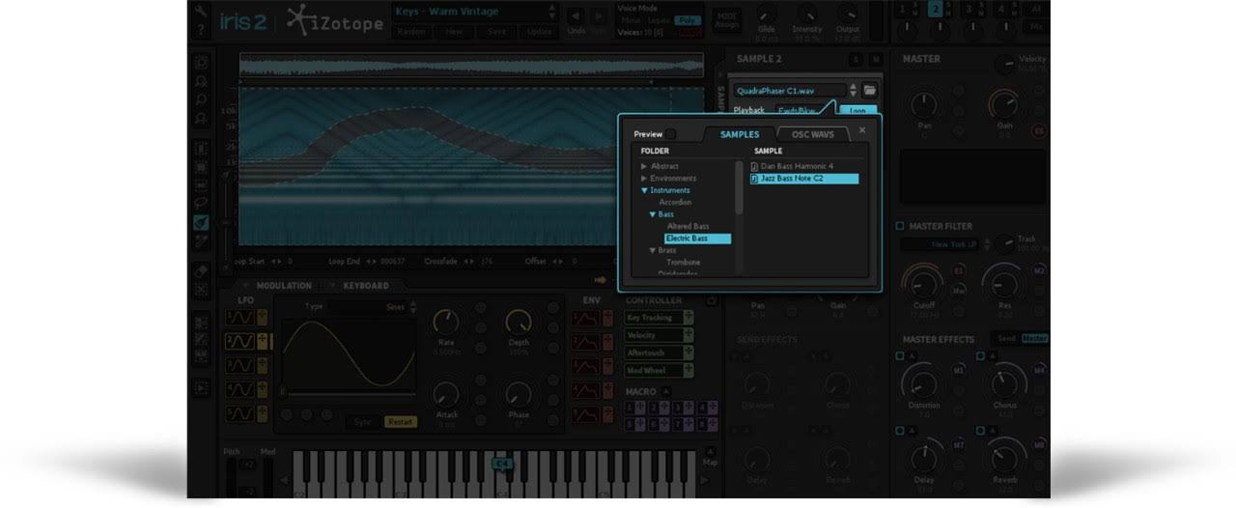Expand the Environments folder
The width and height of the screenshot is (1236, 508).
645,178
